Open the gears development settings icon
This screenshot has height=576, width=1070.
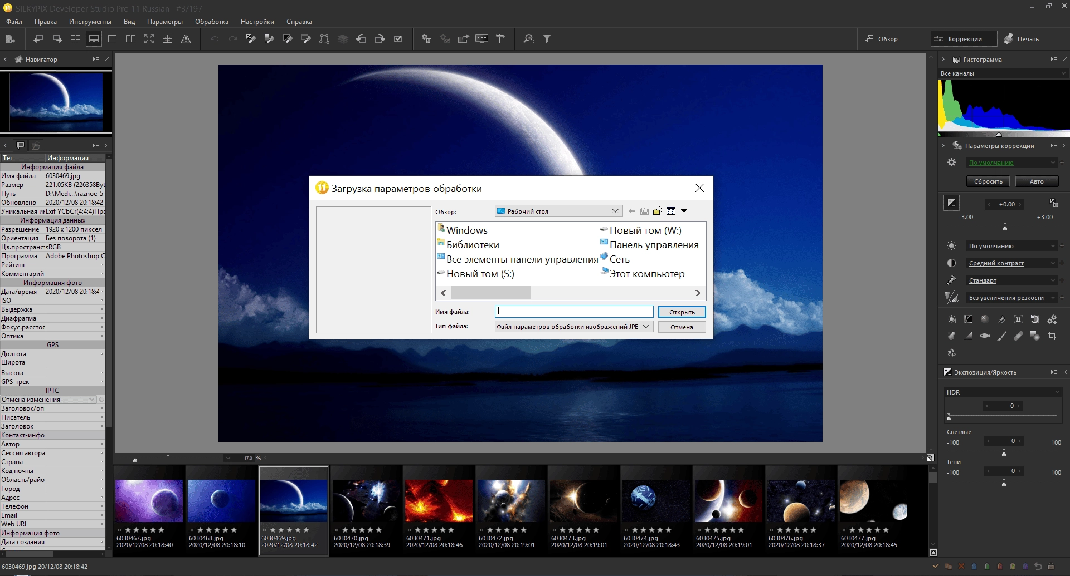click(1052, 319)
